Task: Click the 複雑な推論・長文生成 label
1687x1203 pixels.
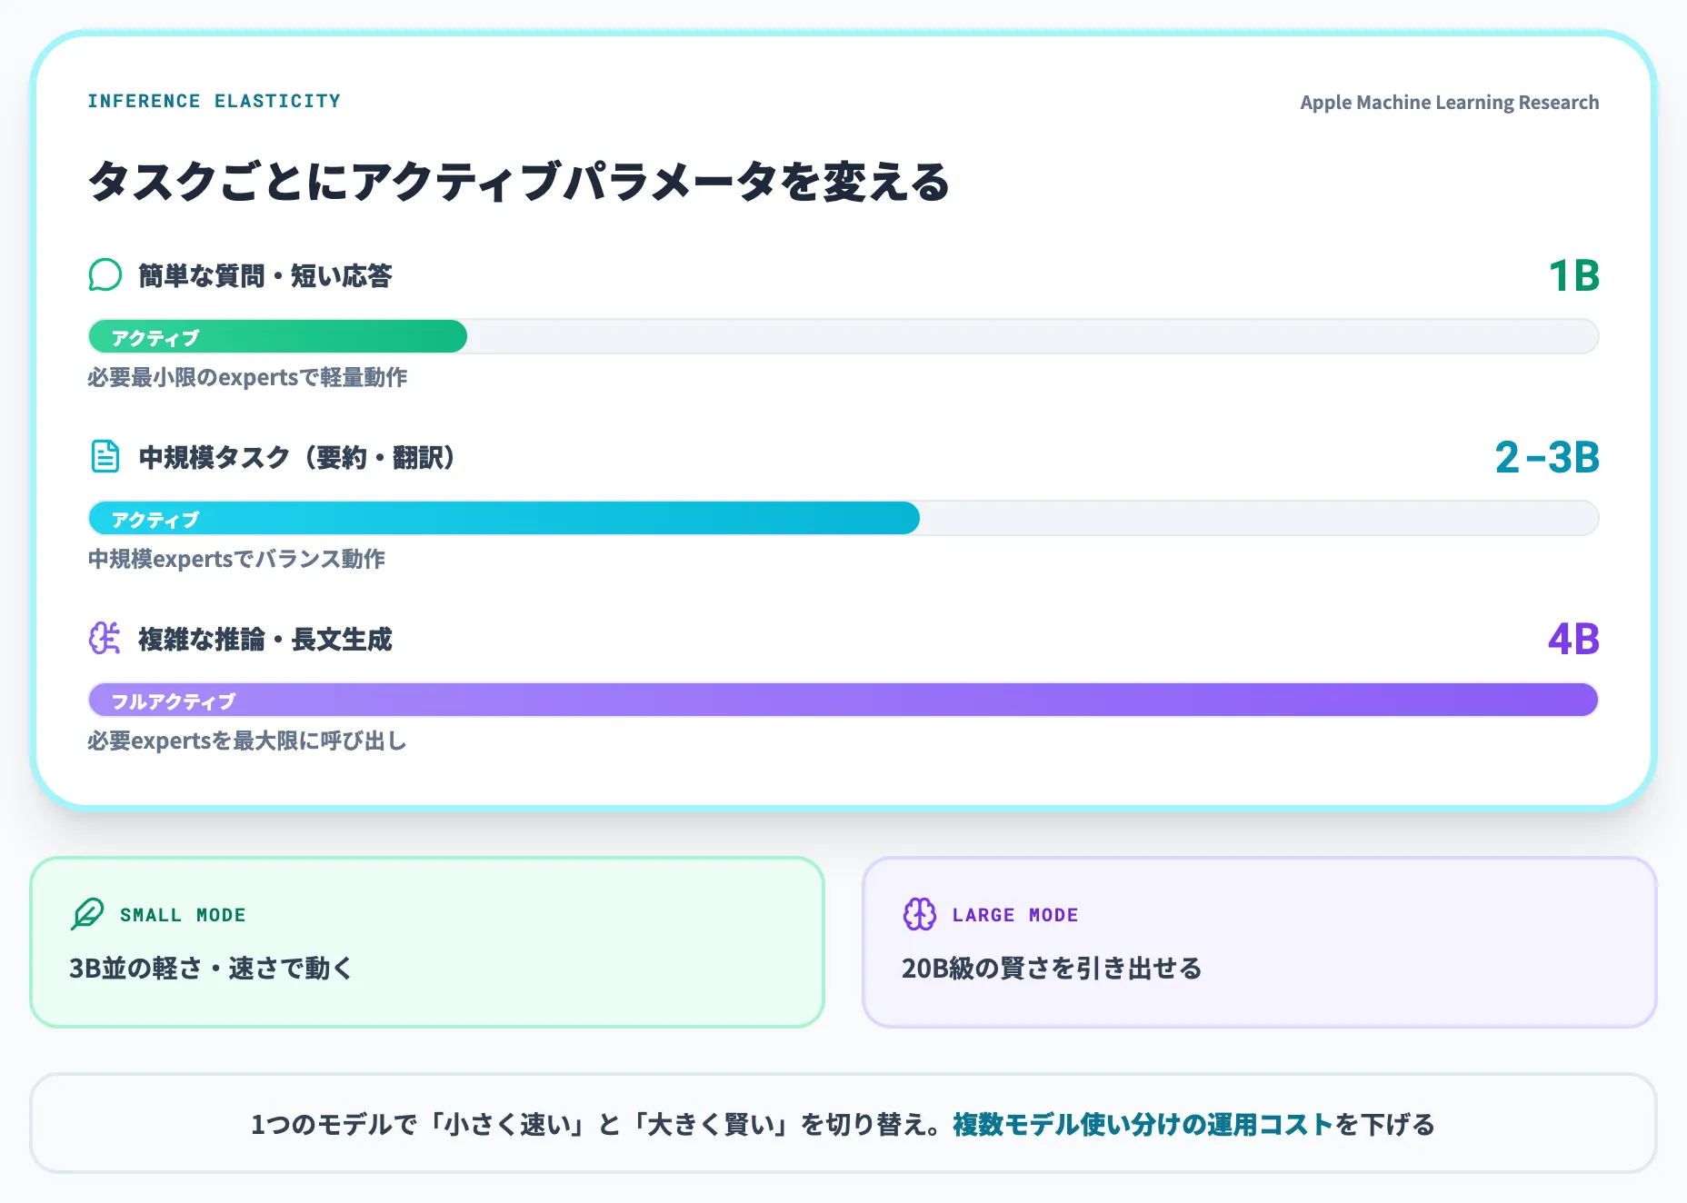Action: pyautogui.click(x=265, y=639)
